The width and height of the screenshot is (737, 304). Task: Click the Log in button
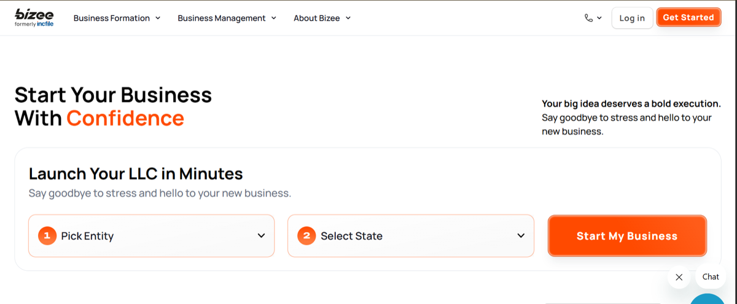(x=632, y=18)
